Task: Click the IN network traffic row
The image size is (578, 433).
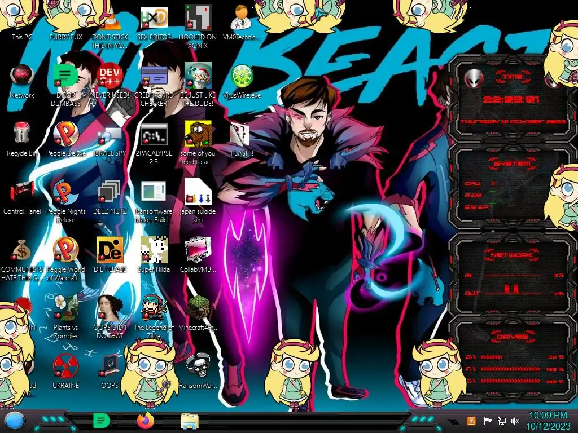Action: [x=514, y=275]
